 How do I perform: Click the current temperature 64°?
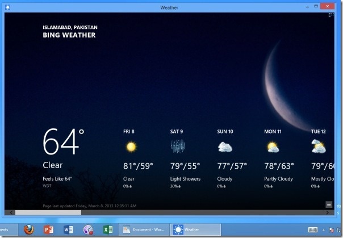click(64, 142)
